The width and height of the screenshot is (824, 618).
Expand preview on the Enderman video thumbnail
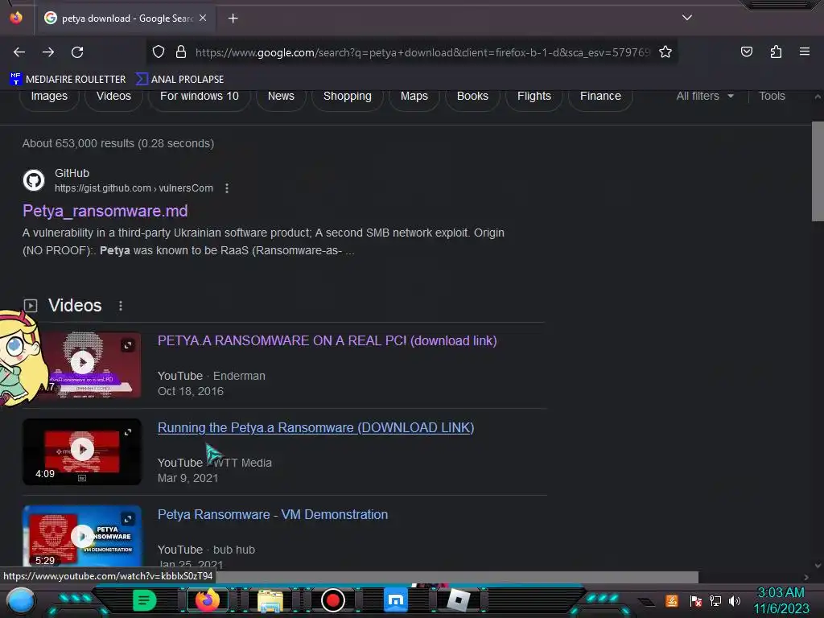pos(128,345)
